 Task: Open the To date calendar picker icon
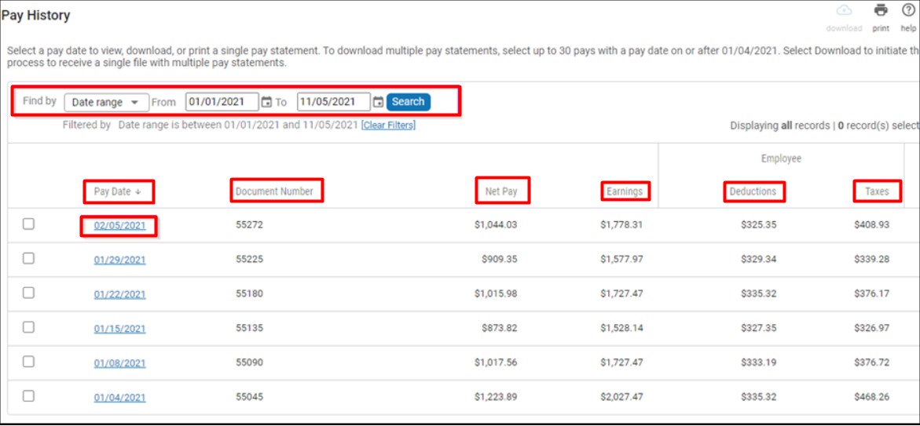click(x=378, y=102)
